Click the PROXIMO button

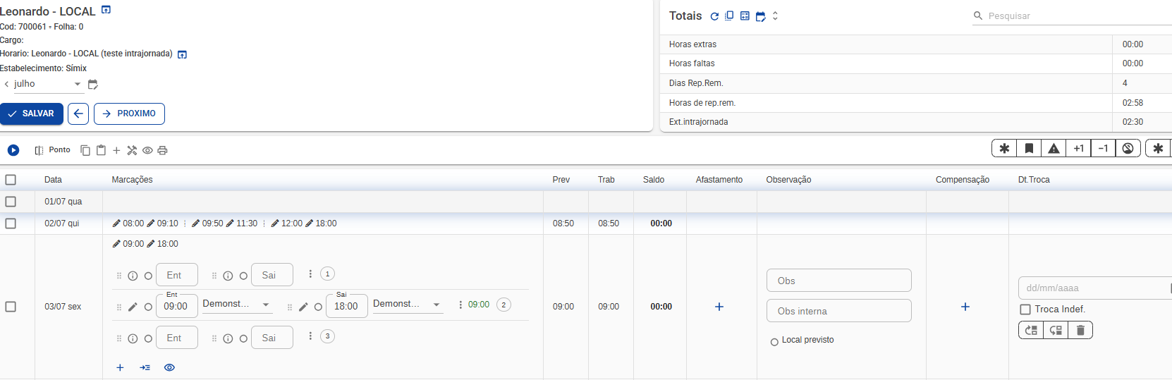pyautogui.click(x=129, y=114)
